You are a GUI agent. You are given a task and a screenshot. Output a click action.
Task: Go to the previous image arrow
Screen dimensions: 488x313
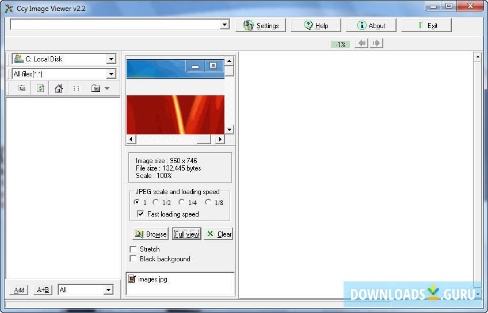click(x=361, y=43)
